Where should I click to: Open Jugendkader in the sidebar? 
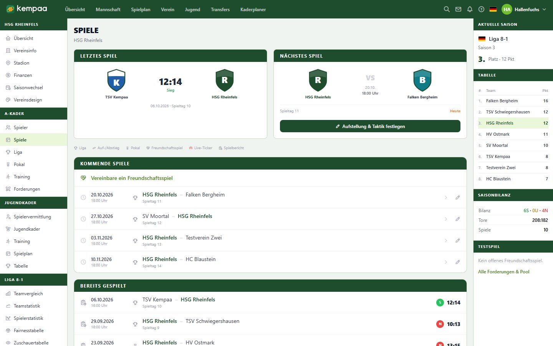[x=33, y=229]
